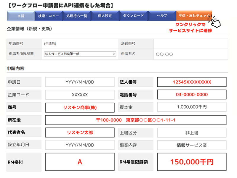Click the pointing hand cursor icon
Screen dimensions: 237x178
[216, 23]
